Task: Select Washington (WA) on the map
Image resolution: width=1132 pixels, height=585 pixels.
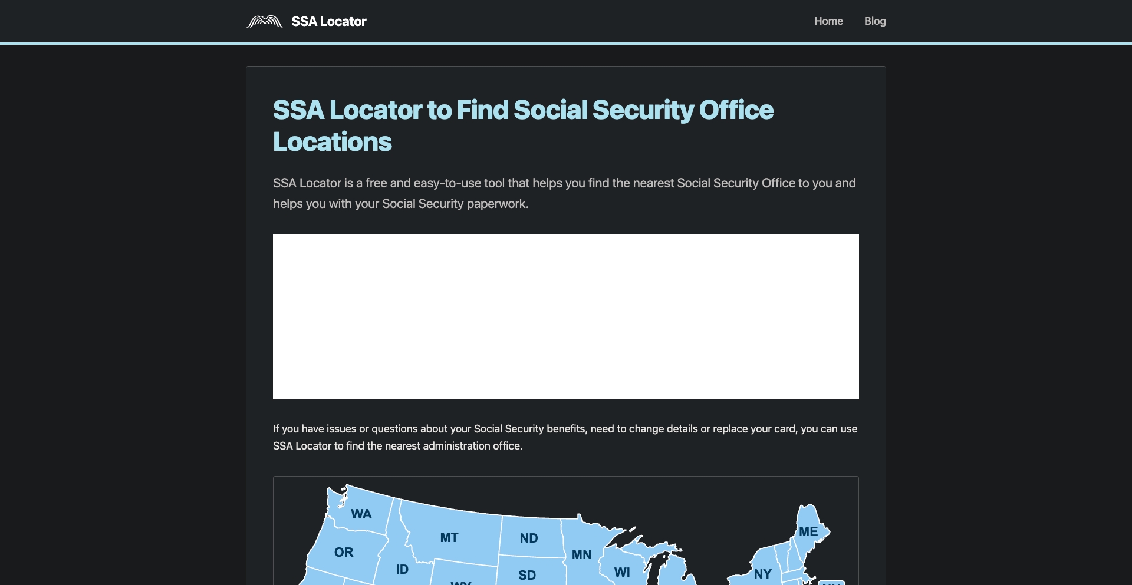Action: [361, 514]
